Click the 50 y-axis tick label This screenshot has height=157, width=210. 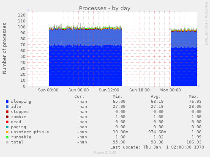coord(23,57)
